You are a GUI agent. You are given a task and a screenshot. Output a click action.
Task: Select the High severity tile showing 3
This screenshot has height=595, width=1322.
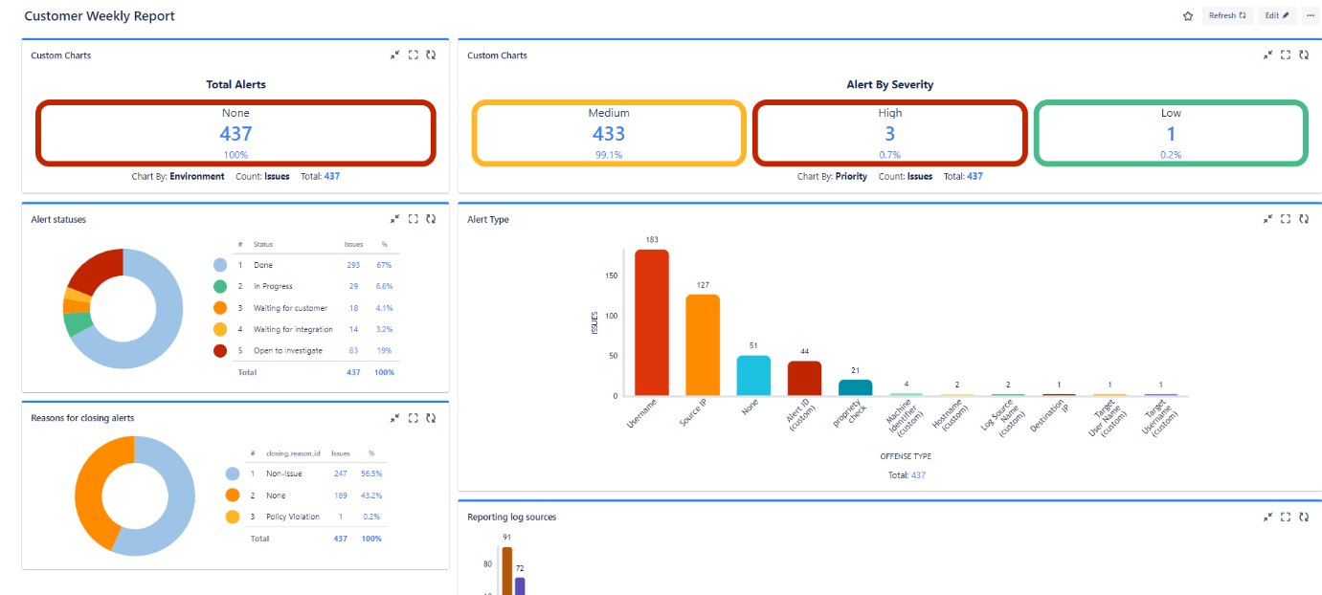pyautogui.click(x=889, y=133)
